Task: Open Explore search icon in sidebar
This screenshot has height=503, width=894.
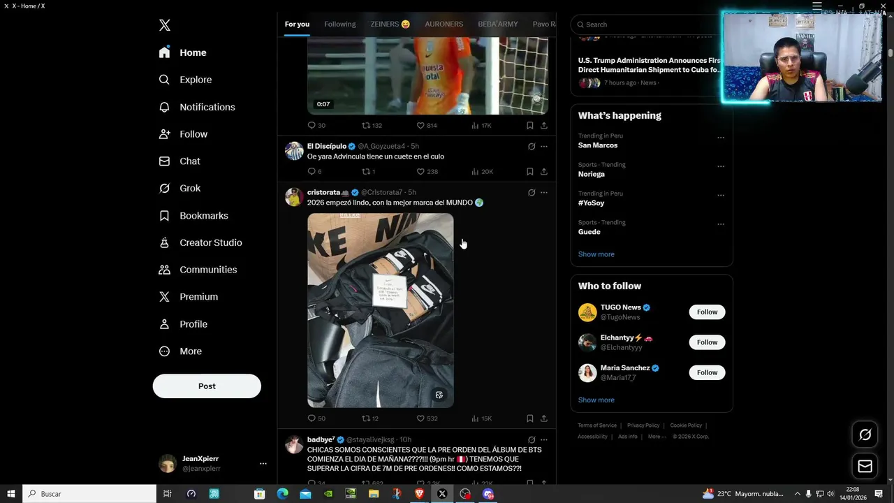Action: click(x=164, y=80)
